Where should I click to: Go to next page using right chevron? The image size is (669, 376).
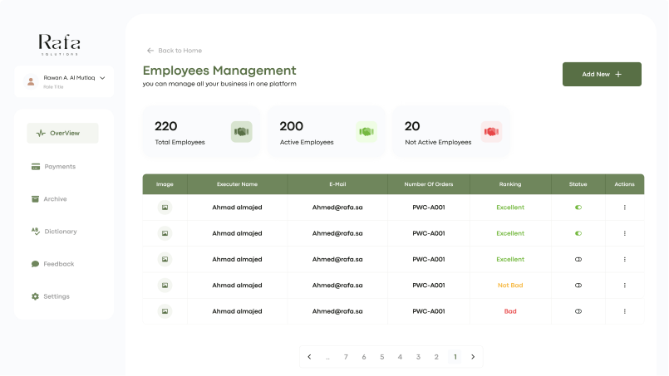point(473,357)
